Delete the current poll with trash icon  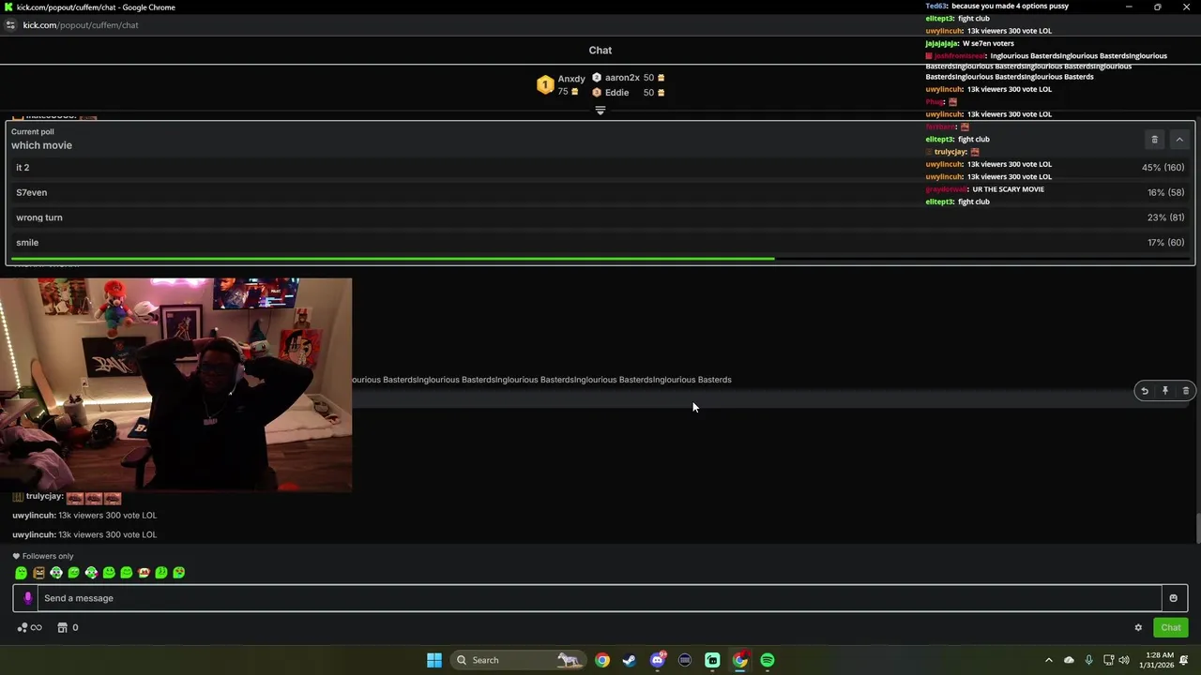click(1154, 140)
